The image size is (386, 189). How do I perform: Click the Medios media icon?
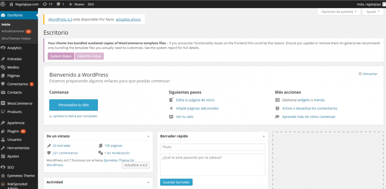click(x=3, y=67)
